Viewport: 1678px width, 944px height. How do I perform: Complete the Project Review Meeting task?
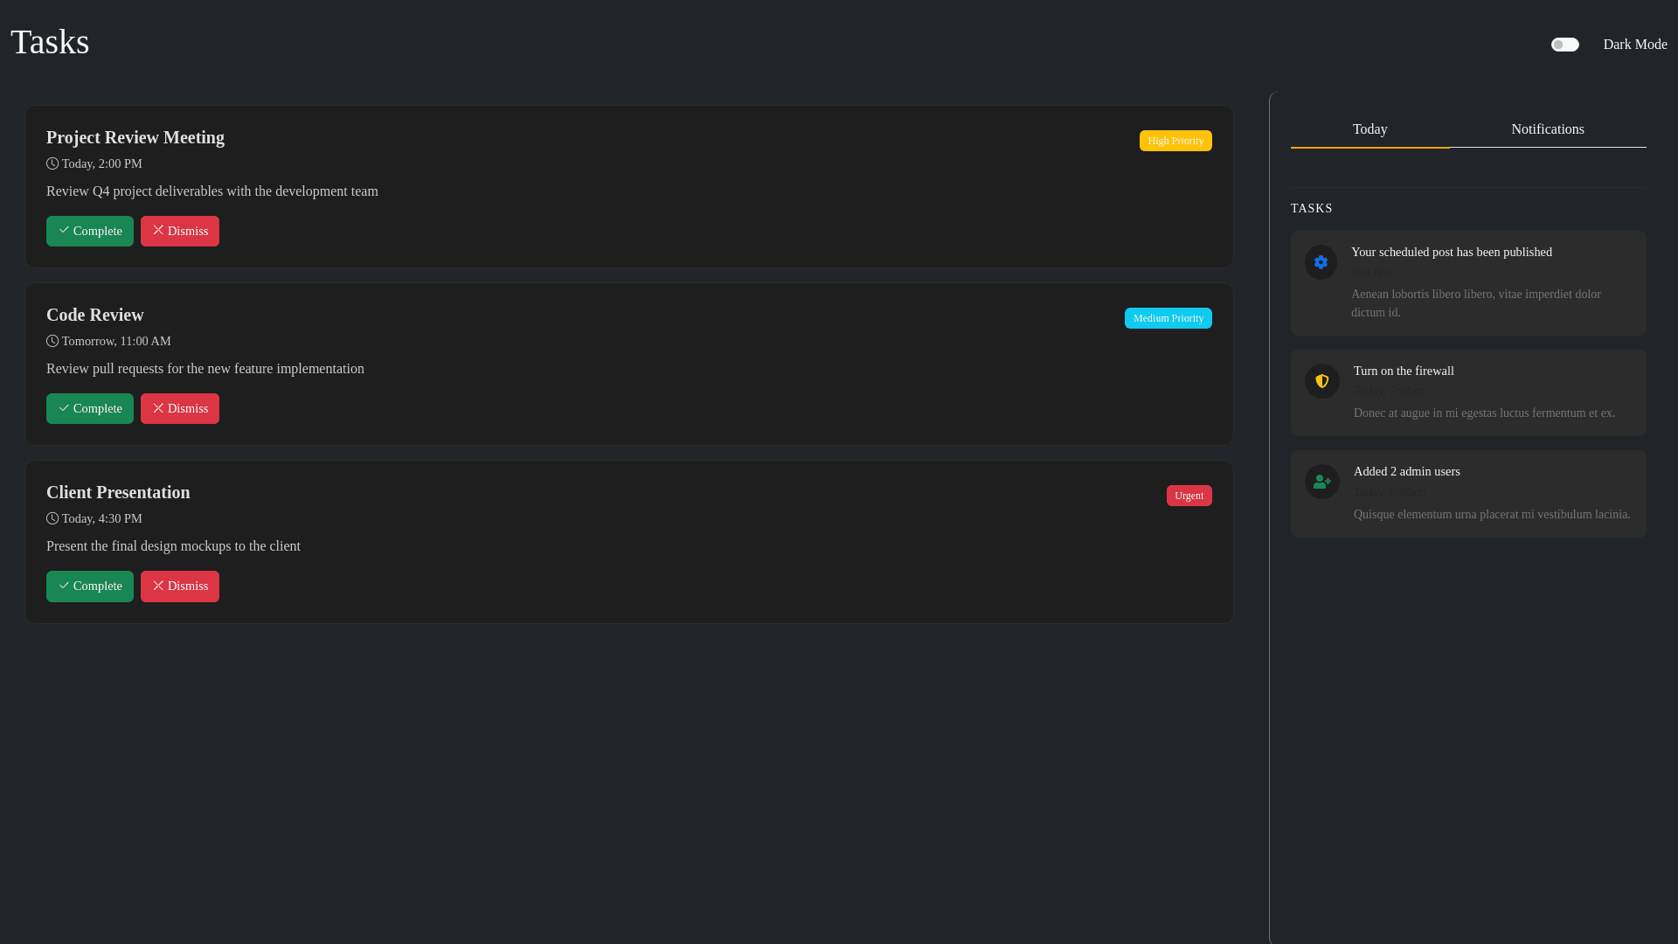(x=90, y=231)
